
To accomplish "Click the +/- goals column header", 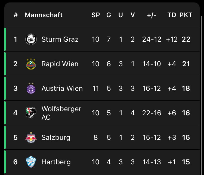I will [x=152, y=15].
